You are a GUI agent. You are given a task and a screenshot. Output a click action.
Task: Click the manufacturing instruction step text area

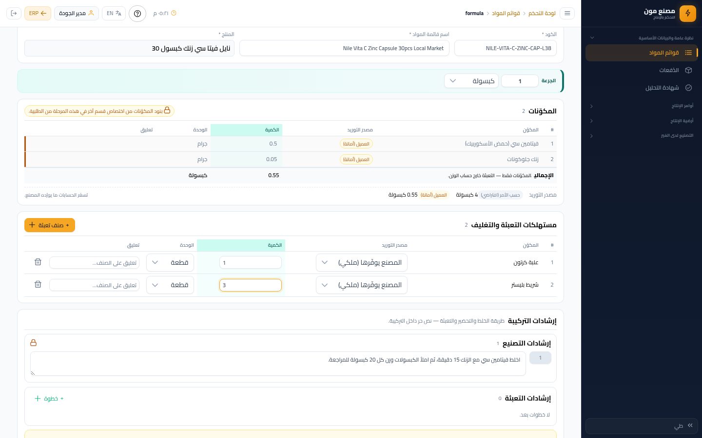pos(278,364)
